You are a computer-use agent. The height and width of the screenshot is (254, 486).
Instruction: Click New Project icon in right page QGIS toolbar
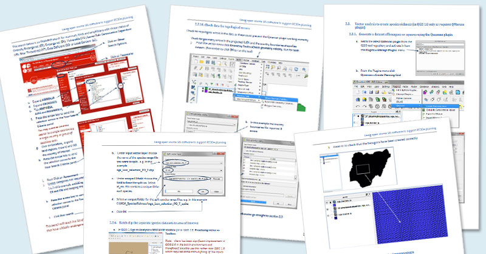tap(358, 92)
